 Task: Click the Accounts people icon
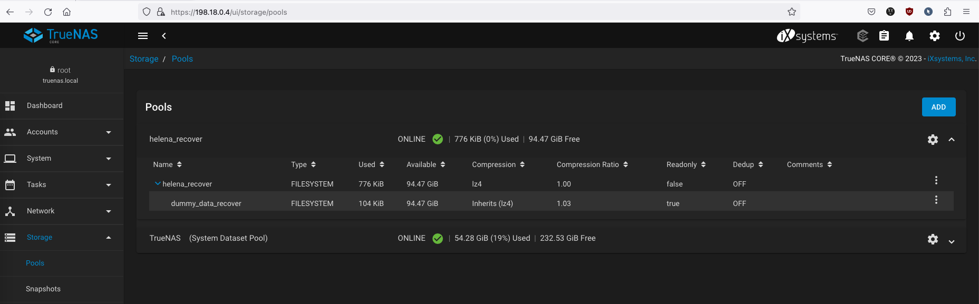10,132
